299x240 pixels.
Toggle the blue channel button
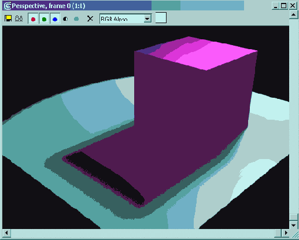pyautogui.click(x=55, y=19)
